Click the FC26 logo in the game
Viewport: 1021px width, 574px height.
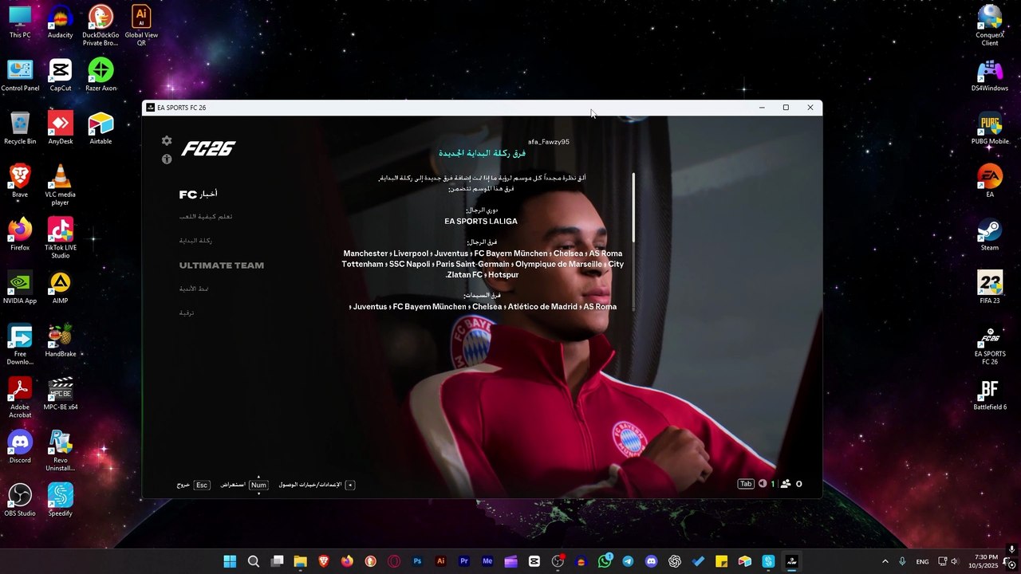208,149
